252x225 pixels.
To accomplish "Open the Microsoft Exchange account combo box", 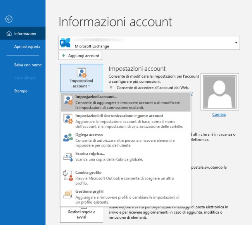I will point(149,43).
